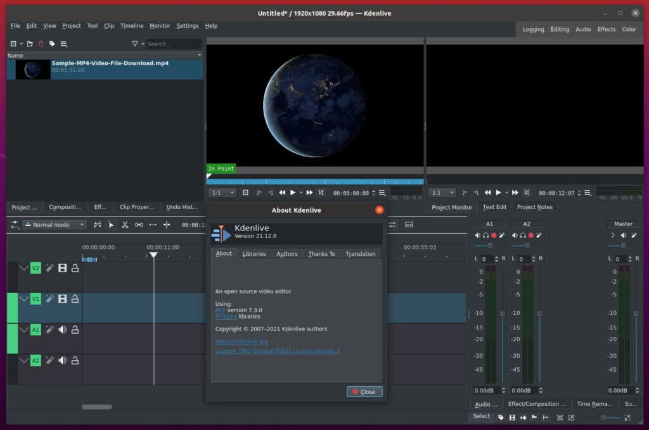
Task: Expand the Master mixer channel arrow
Action: tap(613, 235)
